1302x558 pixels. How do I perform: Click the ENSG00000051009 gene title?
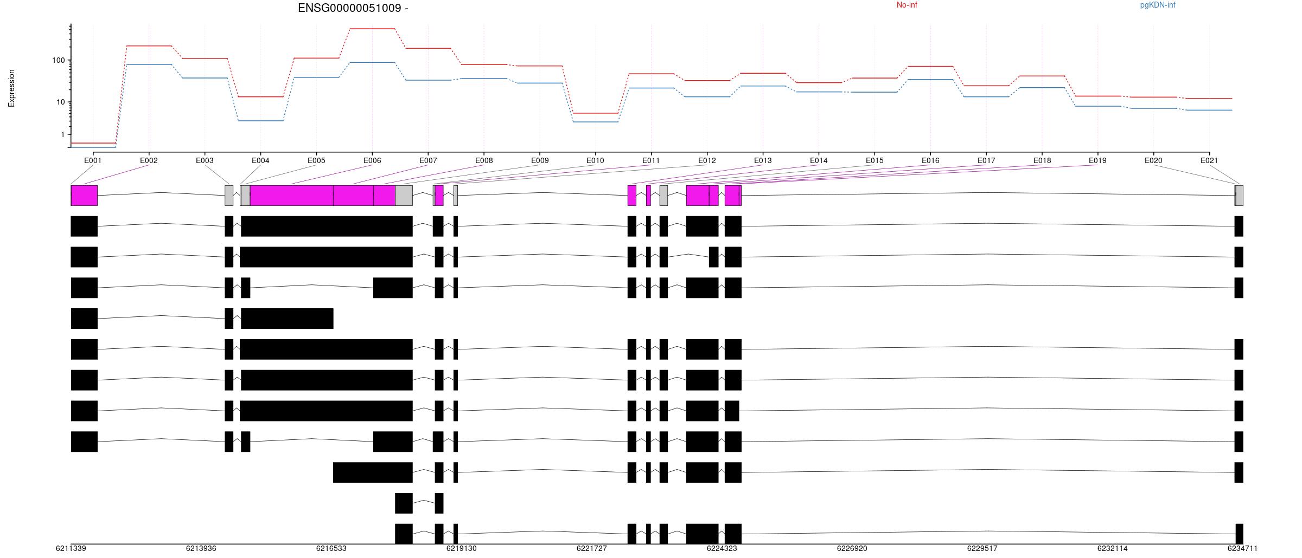pos(353,8)
